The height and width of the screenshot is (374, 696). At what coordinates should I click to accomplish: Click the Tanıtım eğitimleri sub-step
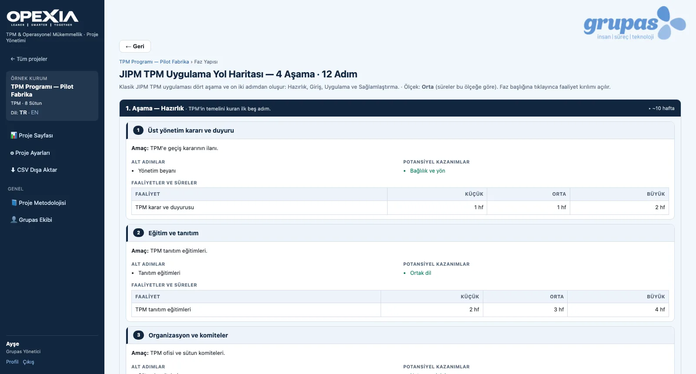(159, 273)
